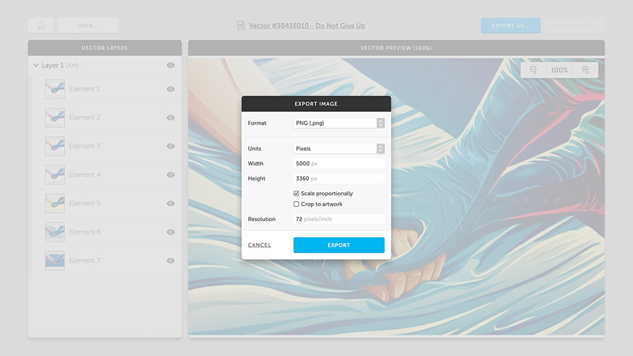Click the zoom in magnifier icon
Image resolution: width=633 pixels, height=356 pixels.
pos(586,70)
